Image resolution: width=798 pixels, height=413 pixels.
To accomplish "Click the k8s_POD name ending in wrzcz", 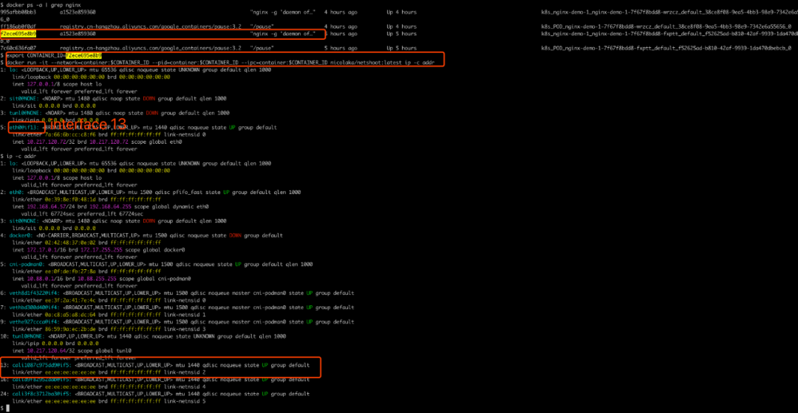I will click(666, 27).
